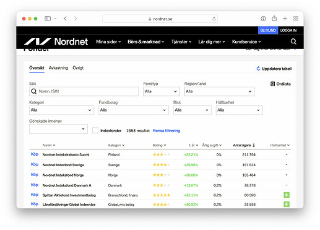Open the Mina sidor menu

tap(108, 42)
